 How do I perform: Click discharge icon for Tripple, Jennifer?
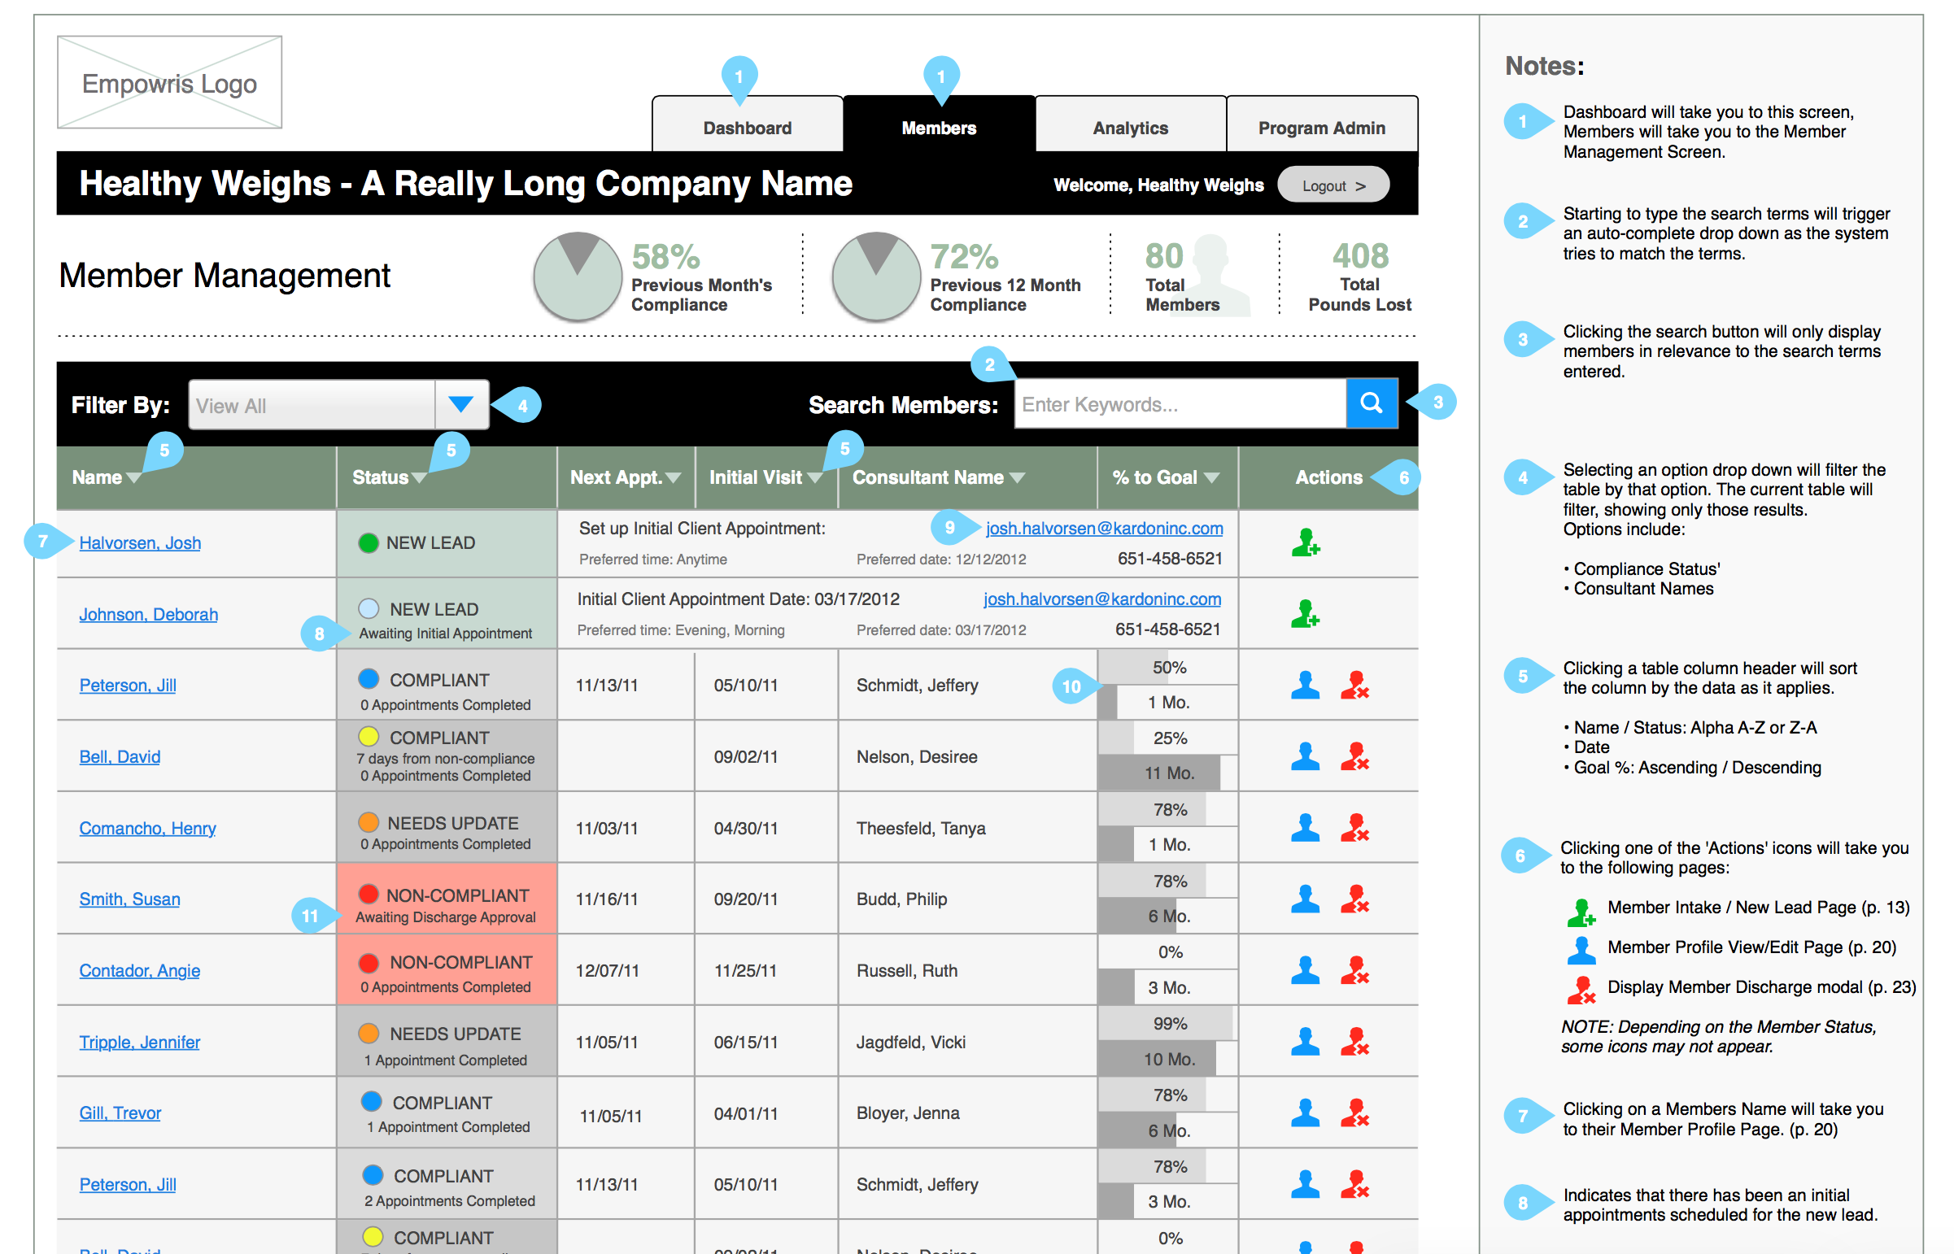coord(1354,1042)
